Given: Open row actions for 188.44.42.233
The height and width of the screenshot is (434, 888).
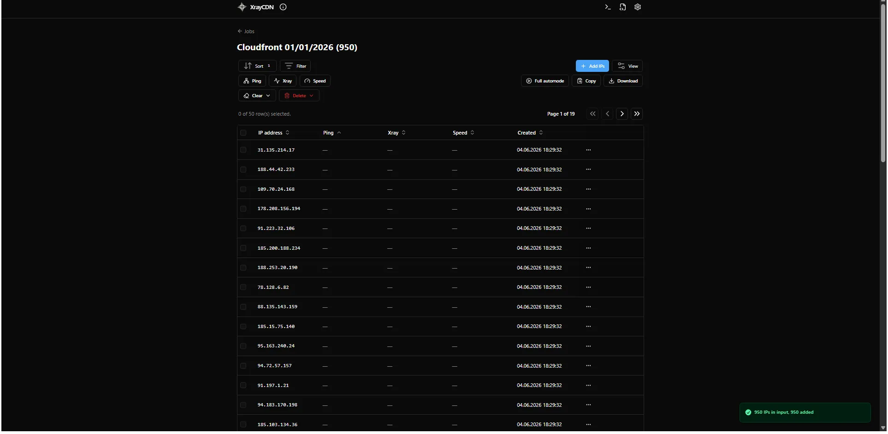Looking at the screenshot, I should click(588, 170).
